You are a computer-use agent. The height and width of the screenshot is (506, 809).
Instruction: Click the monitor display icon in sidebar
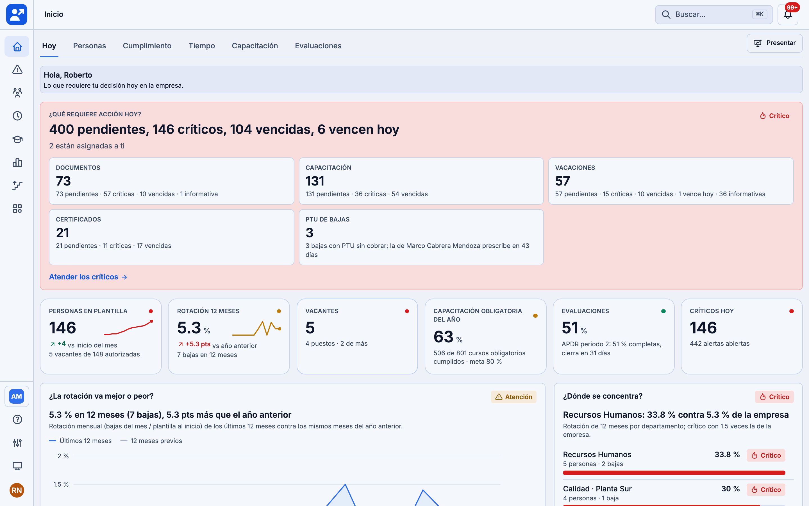[17, 466]
